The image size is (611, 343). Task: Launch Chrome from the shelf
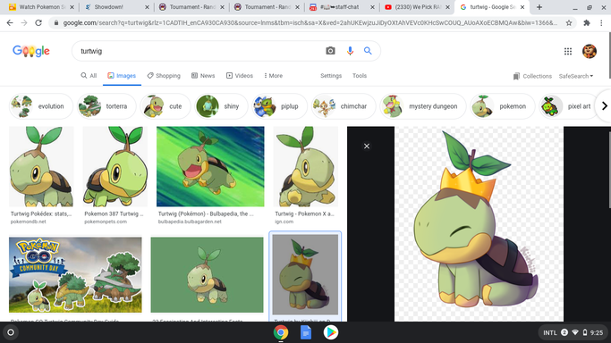(281, 332)
